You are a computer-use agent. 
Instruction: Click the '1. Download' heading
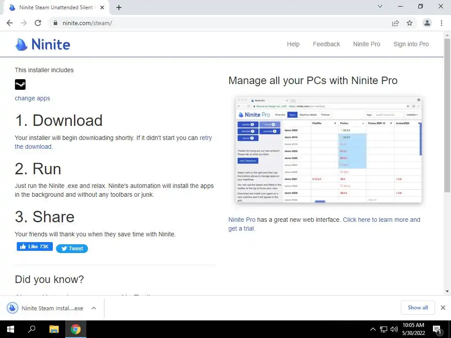59,121
